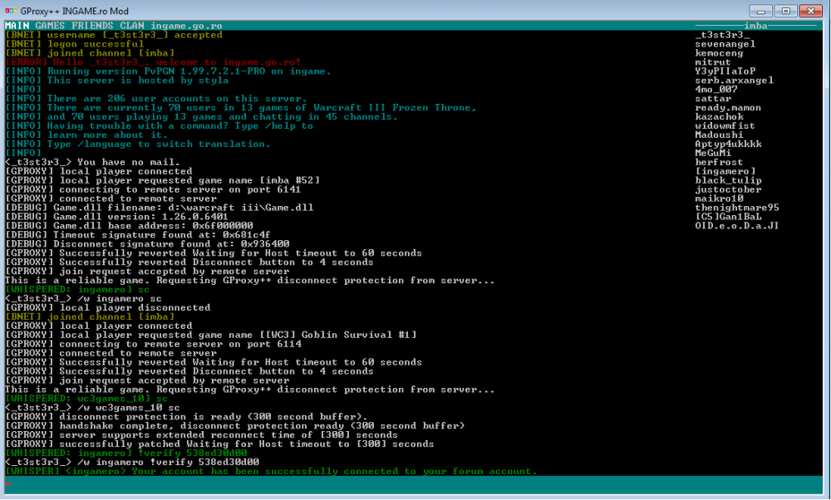Click the imba channel header
This screenshot has width=831, height=500.
[755, 26]
